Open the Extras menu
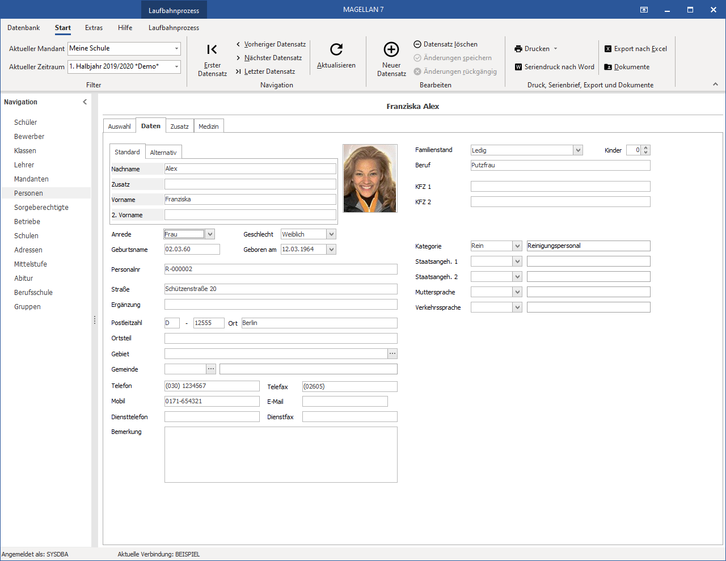The image size is (726, 561). [x=94, y=28]
